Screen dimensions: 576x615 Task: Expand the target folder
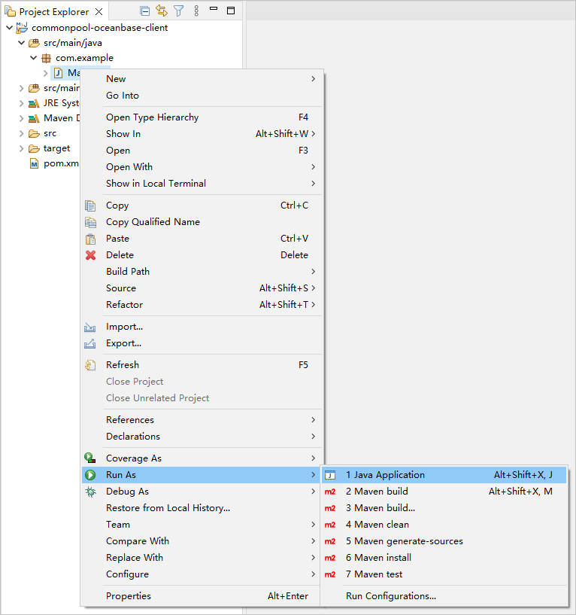click(21, 148)
